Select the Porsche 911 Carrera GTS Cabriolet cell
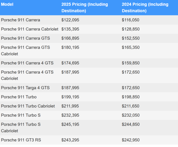Screen dimensions: 178x147 26,51
